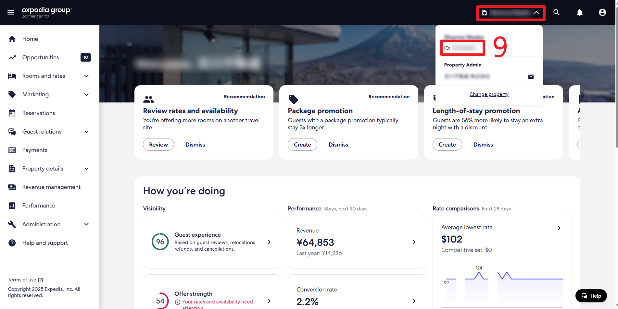Image resolution: width=618 pixels, height=309 pixels.
Task: Click the Property Admin email envelope icon
Action: (531, 77)
